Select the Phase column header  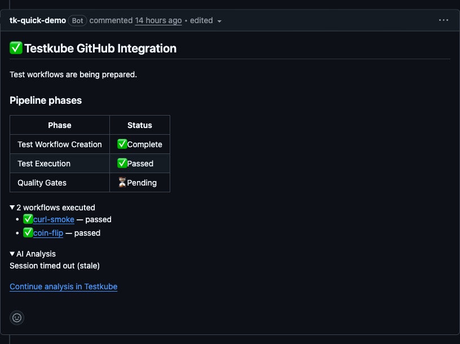(x=60, y=125)
